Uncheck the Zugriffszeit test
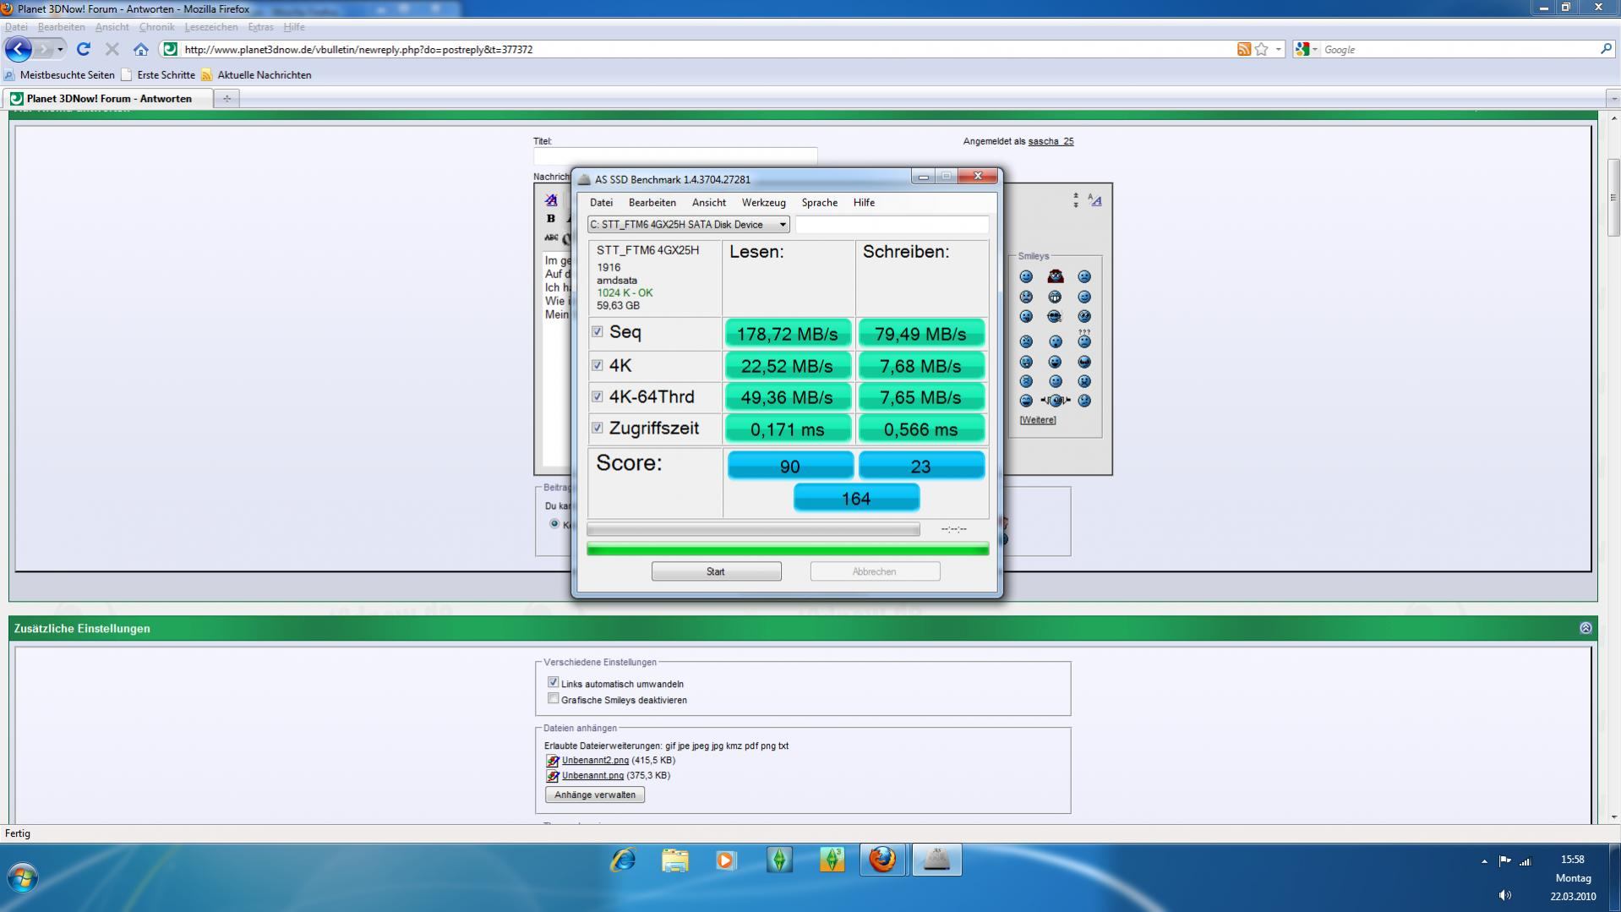1621x912 pixels. click(x=598, y=428)
